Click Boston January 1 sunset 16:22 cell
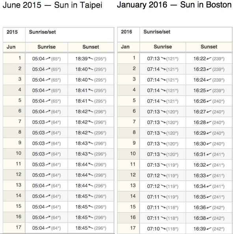The image size is (233, 234). 209,59
